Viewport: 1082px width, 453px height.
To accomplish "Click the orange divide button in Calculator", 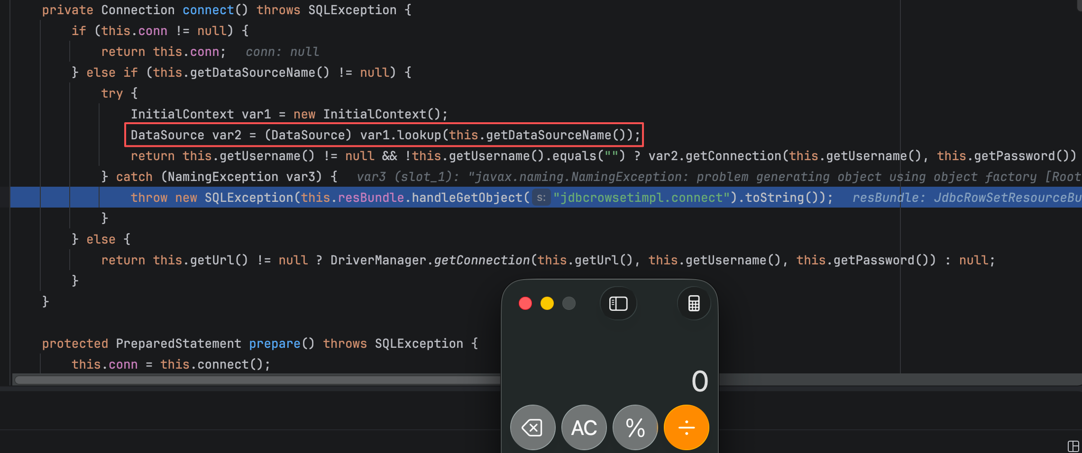I will tap(687, 428).
